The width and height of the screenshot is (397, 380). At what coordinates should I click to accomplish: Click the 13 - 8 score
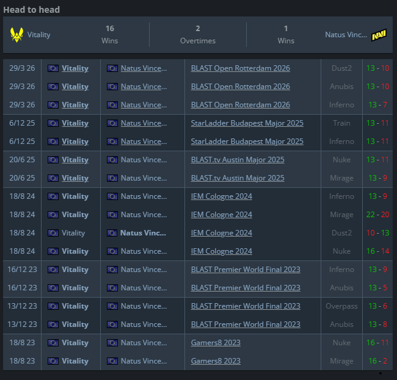point(377,324)
